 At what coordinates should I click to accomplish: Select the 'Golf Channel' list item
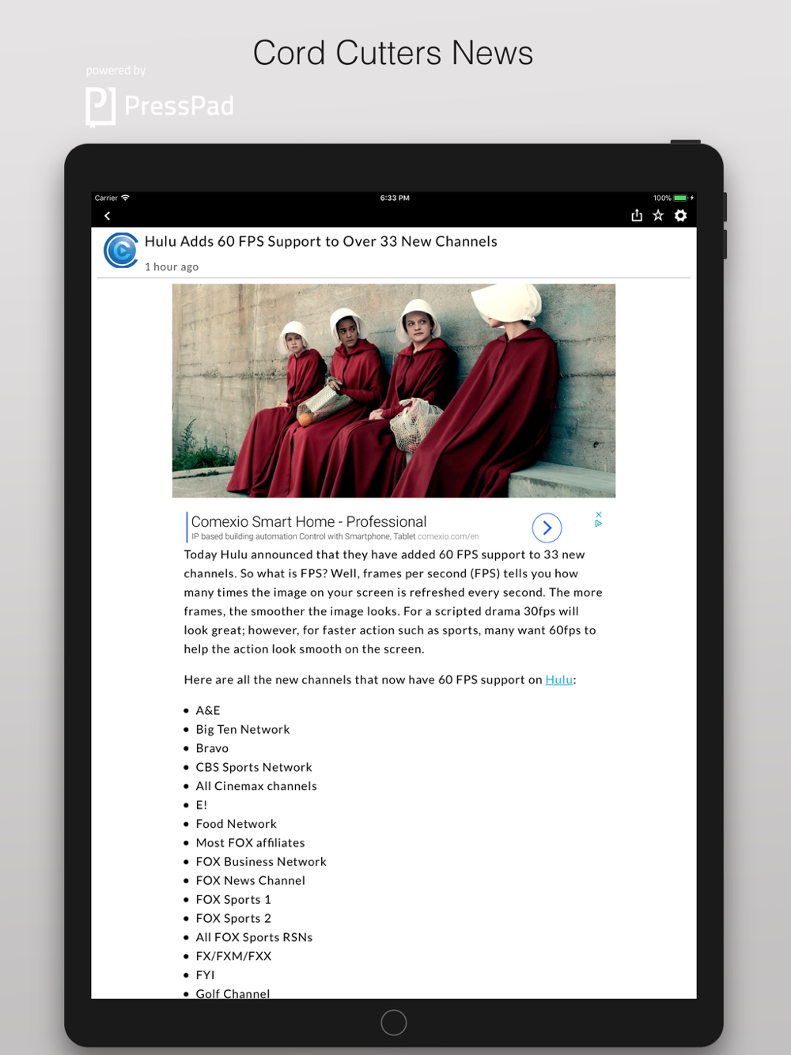pyautogui.click(x=233, y=993)
